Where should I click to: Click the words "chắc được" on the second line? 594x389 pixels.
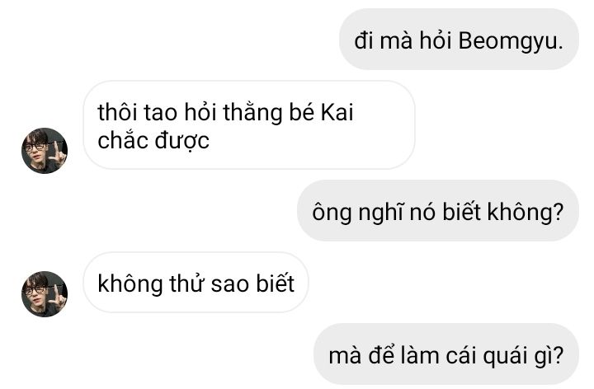tap(153, 141)
